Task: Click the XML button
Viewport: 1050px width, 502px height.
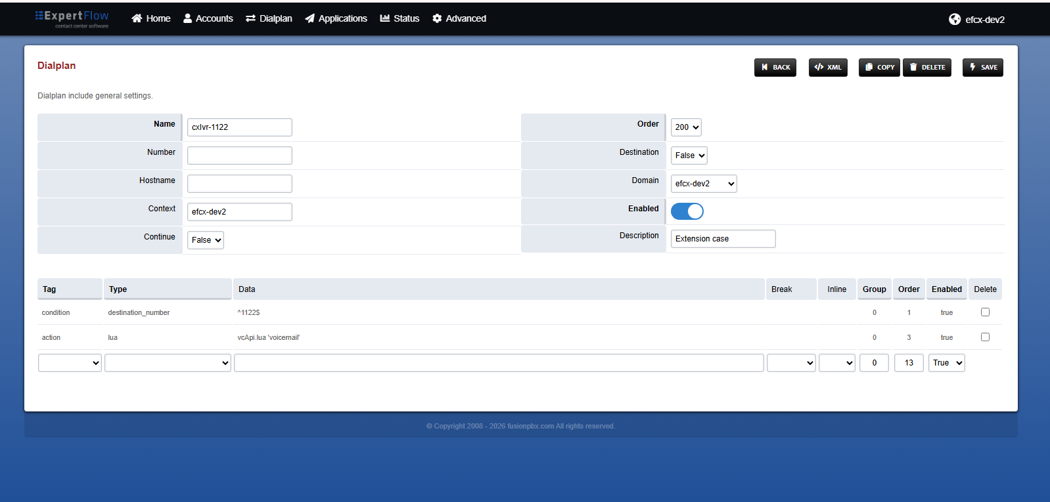Action: 828,68
